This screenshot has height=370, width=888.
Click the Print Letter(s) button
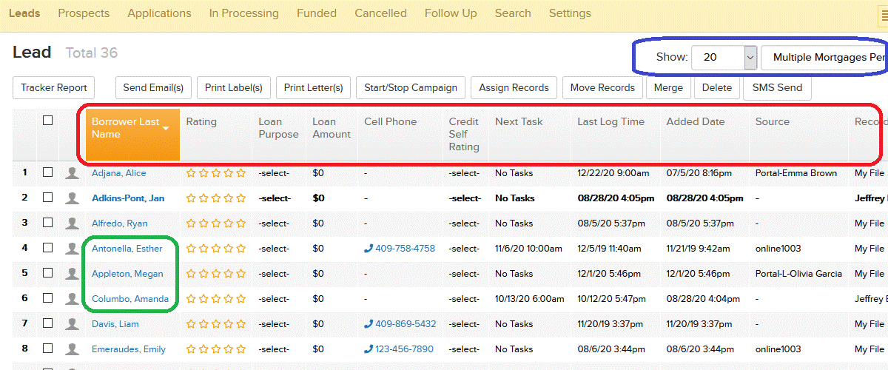[313, 87]
